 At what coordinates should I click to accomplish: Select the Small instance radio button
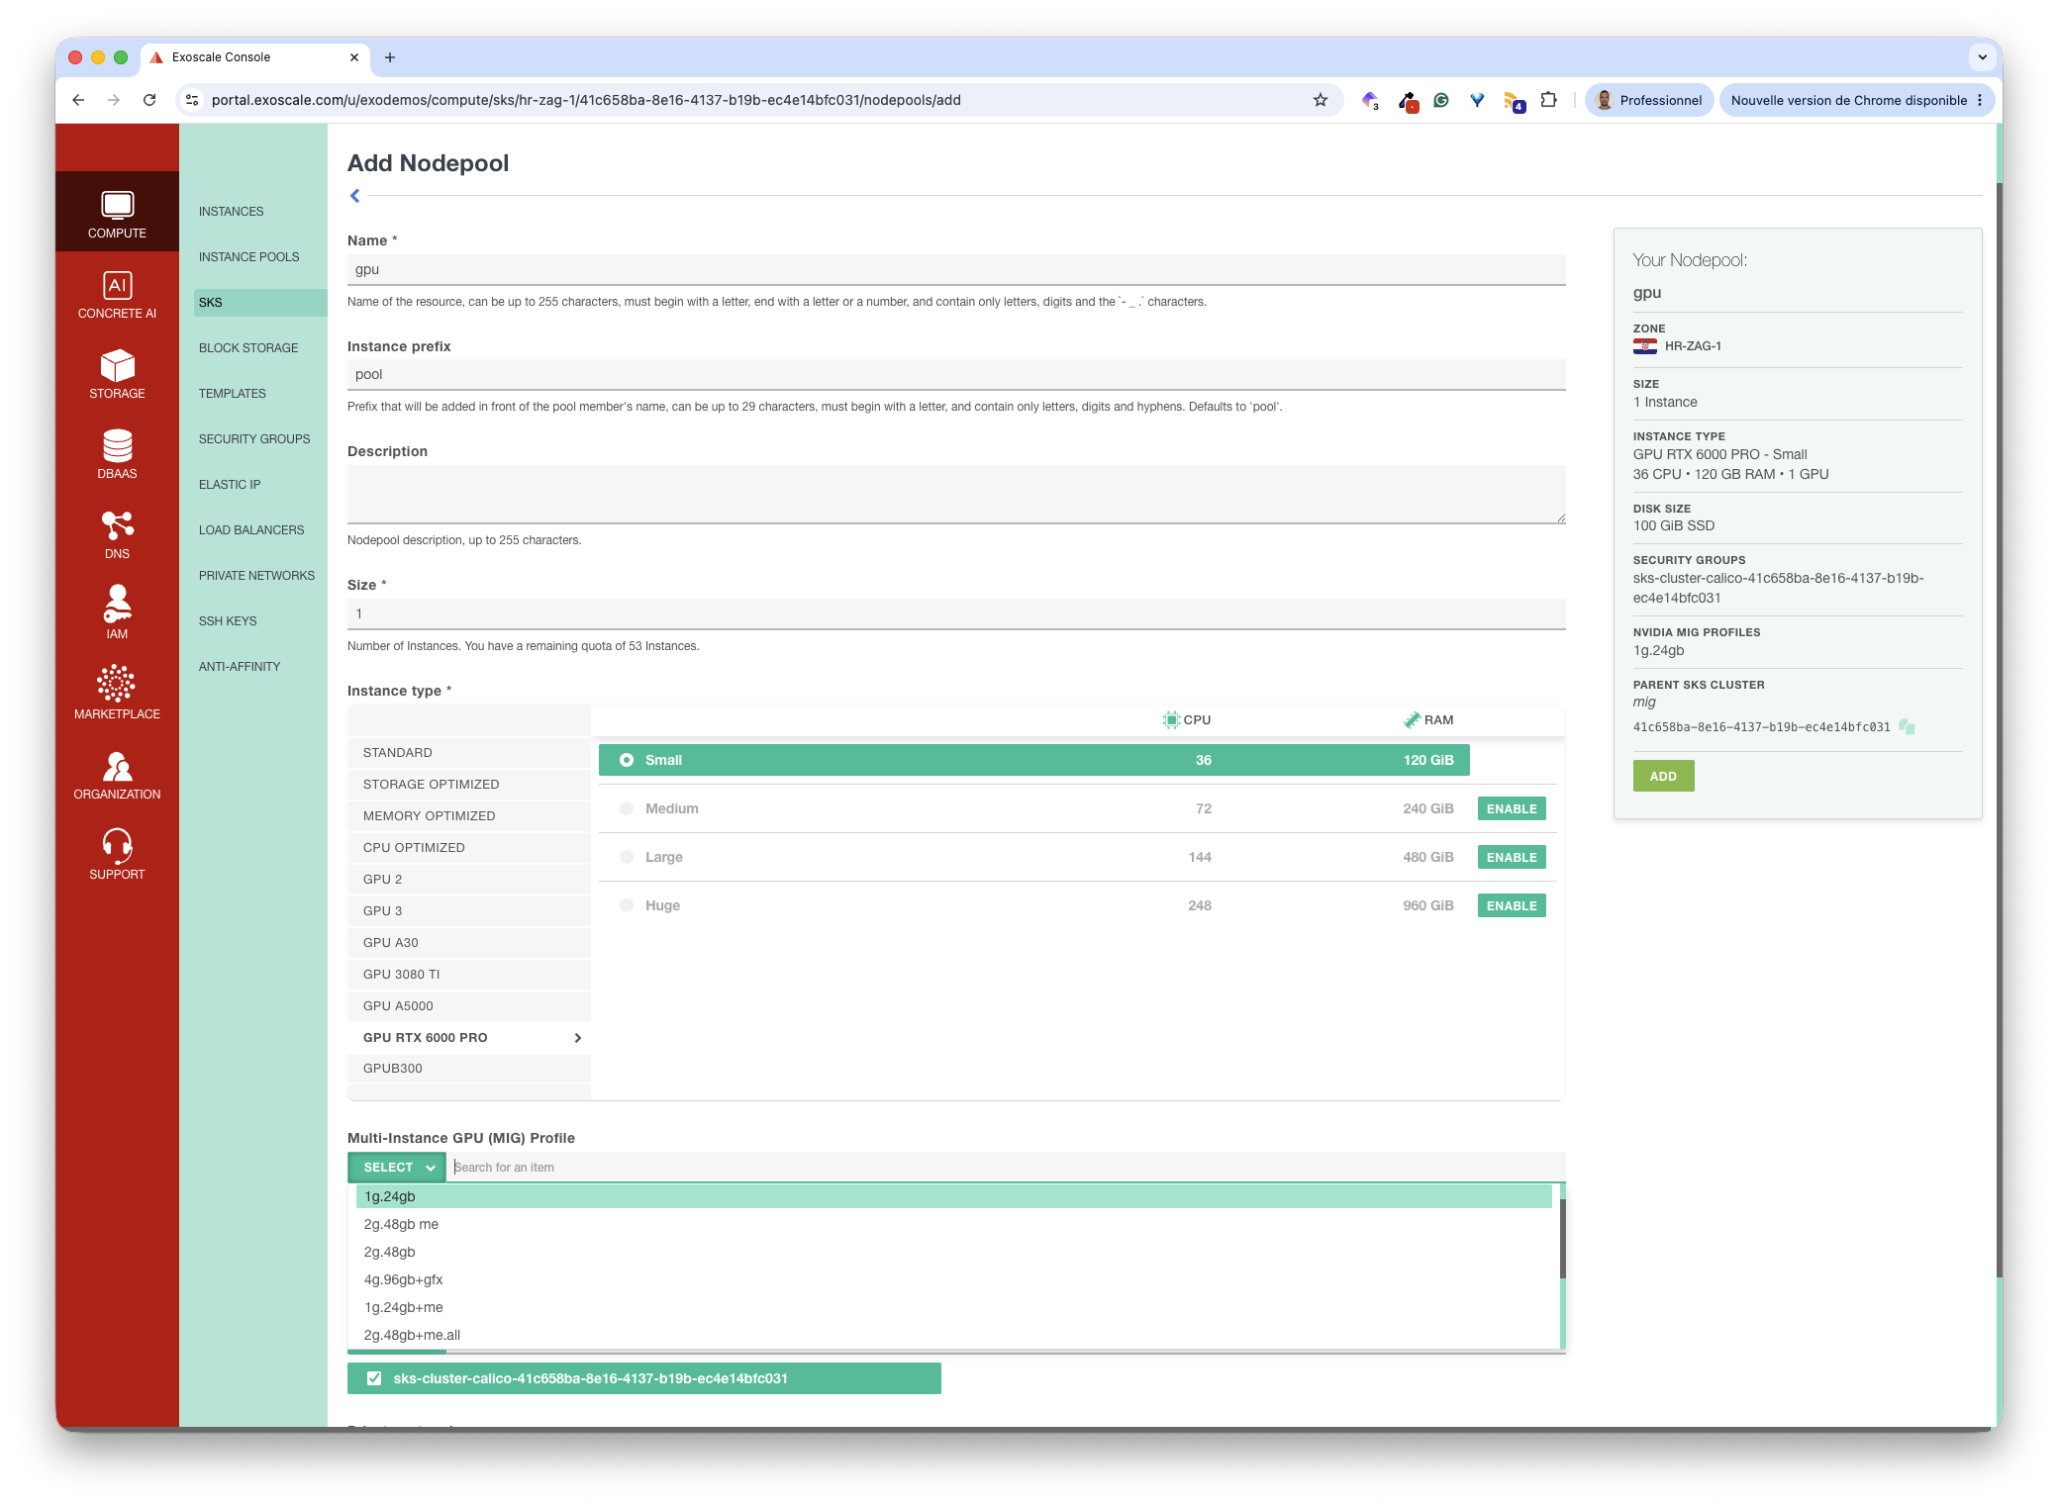[627, 760]
